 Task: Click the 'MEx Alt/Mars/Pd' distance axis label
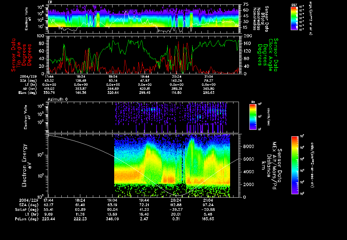(274, 166)
